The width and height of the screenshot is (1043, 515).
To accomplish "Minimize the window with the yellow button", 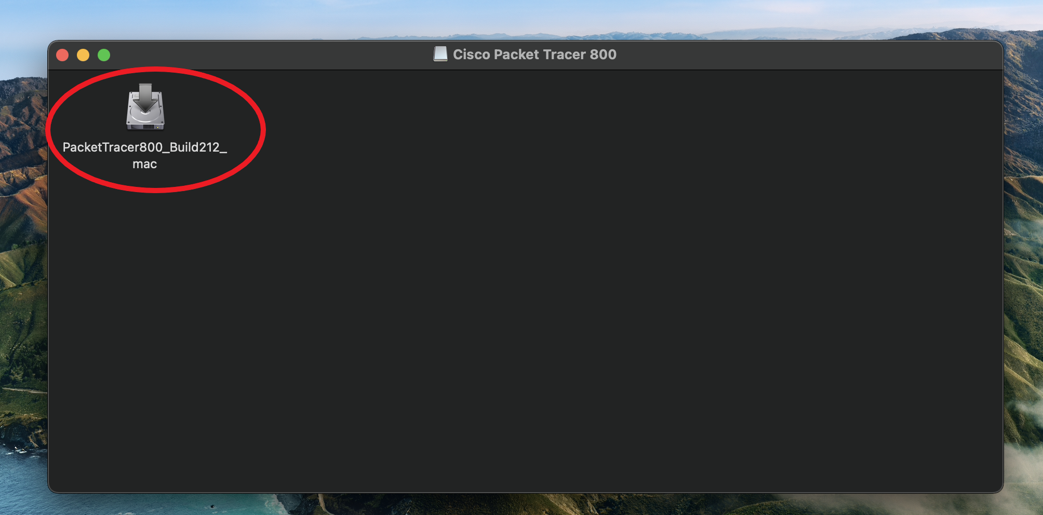I will click(83, 55).
